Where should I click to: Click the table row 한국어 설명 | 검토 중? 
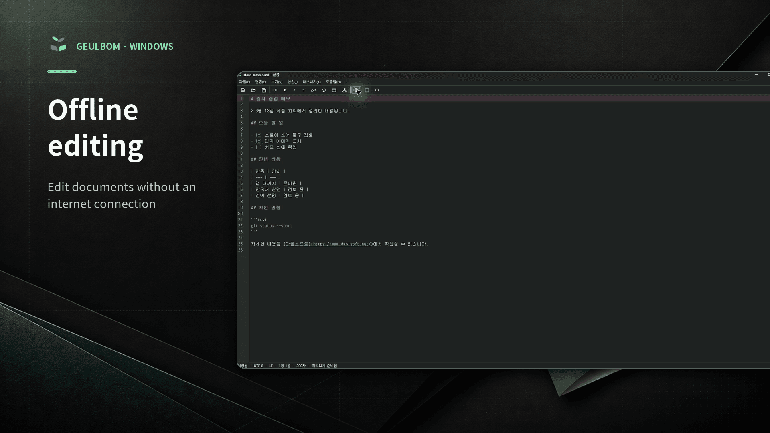(280, 189)
